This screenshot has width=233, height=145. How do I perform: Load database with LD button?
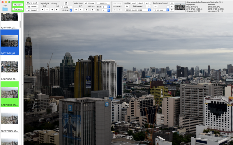pos(148,6)
